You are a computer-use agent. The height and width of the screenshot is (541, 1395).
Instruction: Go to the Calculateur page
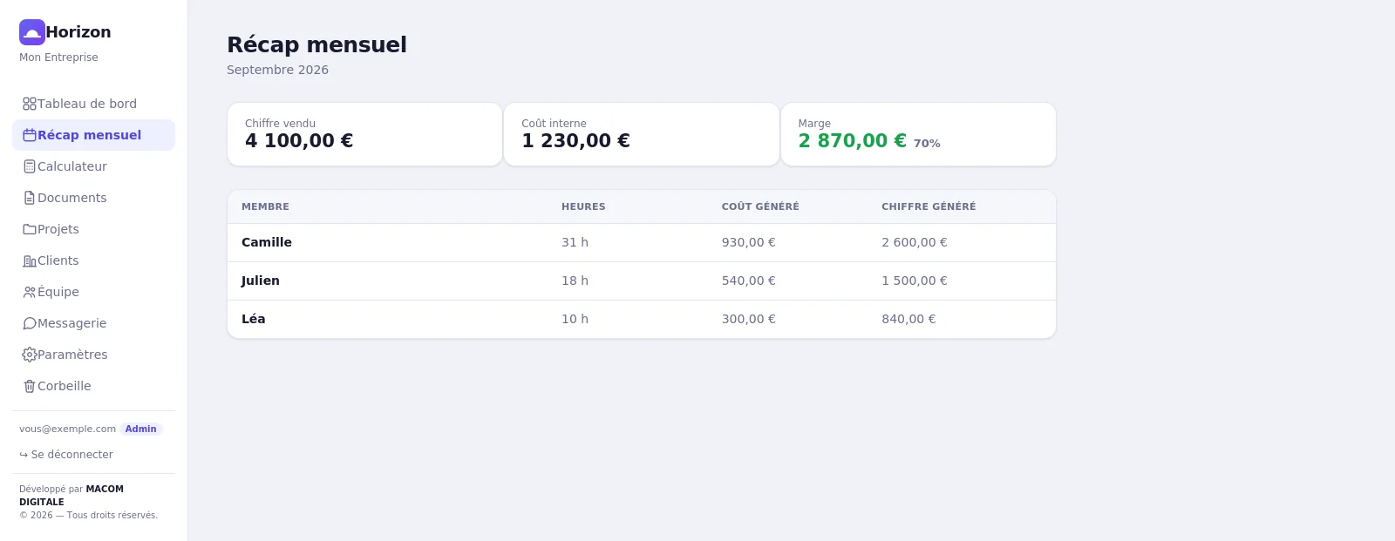coord(93,166)
